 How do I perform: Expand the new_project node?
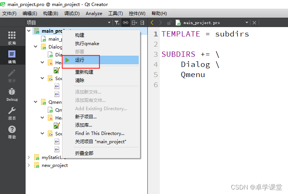29,165
